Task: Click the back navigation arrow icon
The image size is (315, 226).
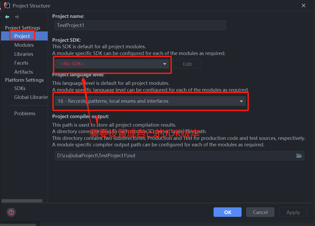Action: pyautogui.click(x=7, y=17)
